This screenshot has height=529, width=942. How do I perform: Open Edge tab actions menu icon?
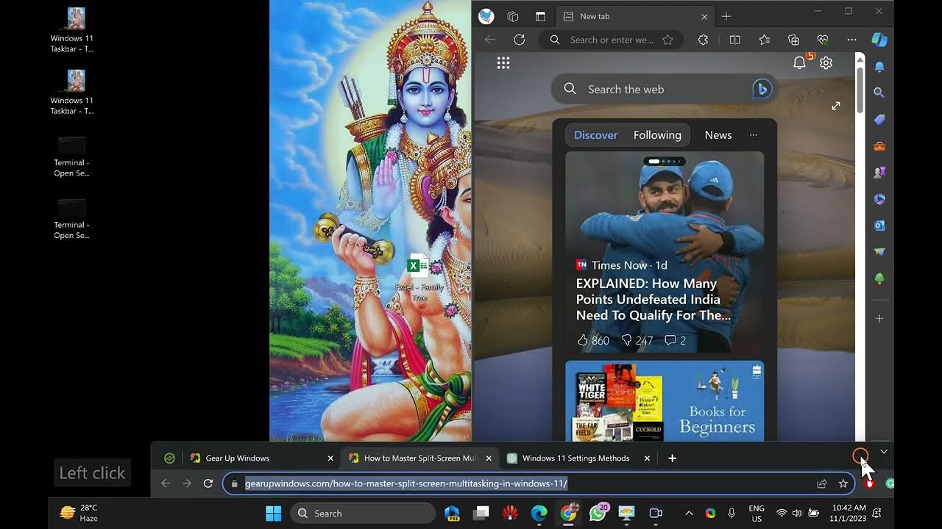tap(540, 16)
